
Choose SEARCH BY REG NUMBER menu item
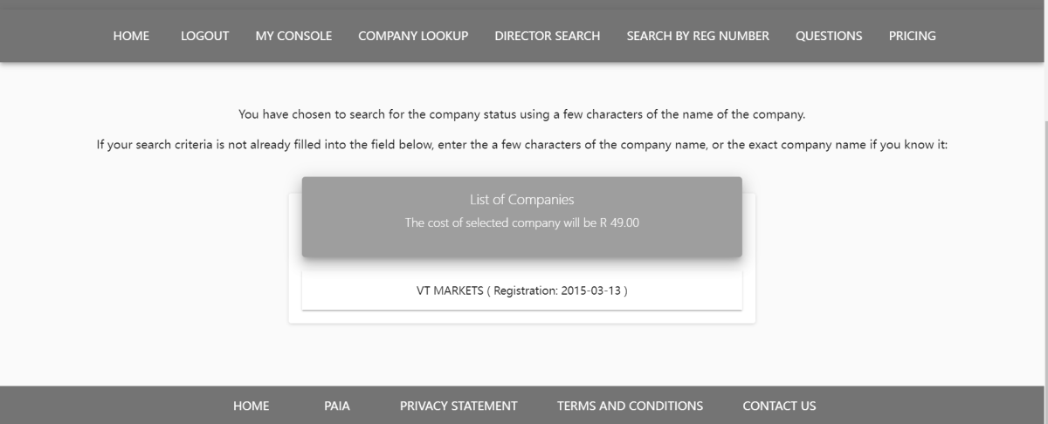point(698,36)
